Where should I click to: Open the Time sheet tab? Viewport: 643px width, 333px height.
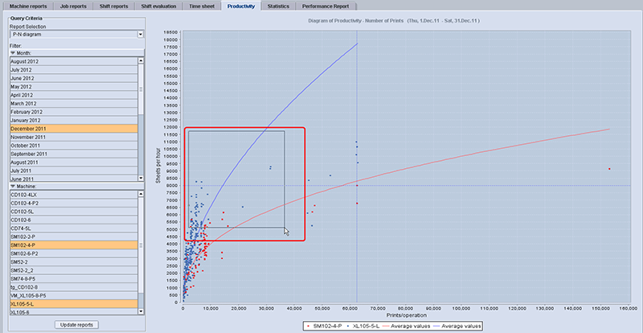(x=202, y=6)
